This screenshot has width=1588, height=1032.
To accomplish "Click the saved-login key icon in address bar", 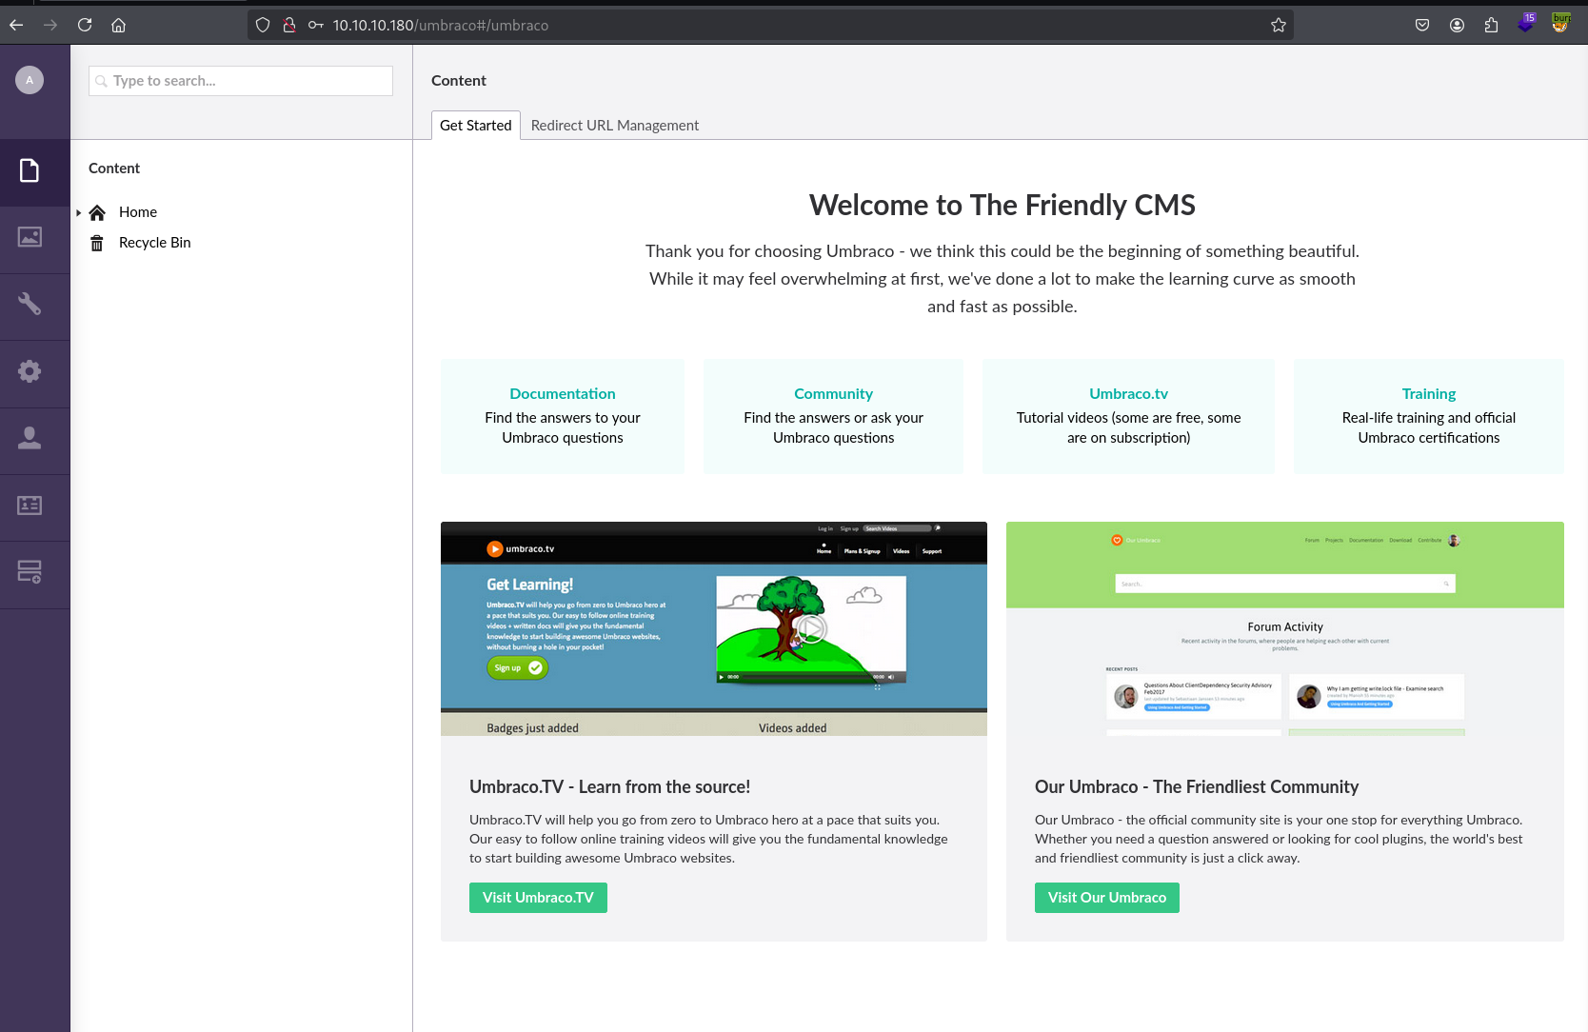I will (316, 25).
